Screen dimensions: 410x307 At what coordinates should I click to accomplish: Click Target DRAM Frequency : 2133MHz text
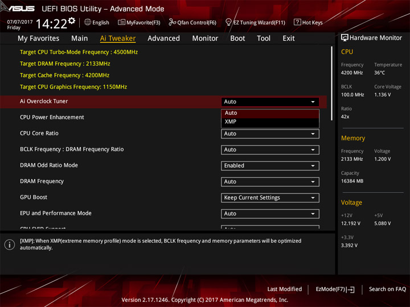(x=65, y=64)
